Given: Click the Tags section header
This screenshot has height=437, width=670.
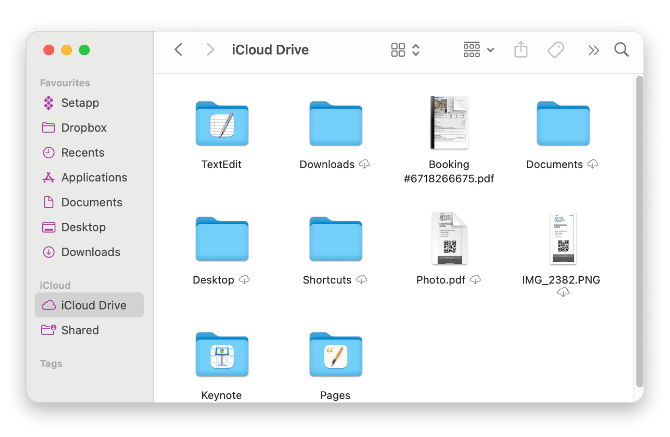Looking at the screenshot, I should click(x=51, y=364).
